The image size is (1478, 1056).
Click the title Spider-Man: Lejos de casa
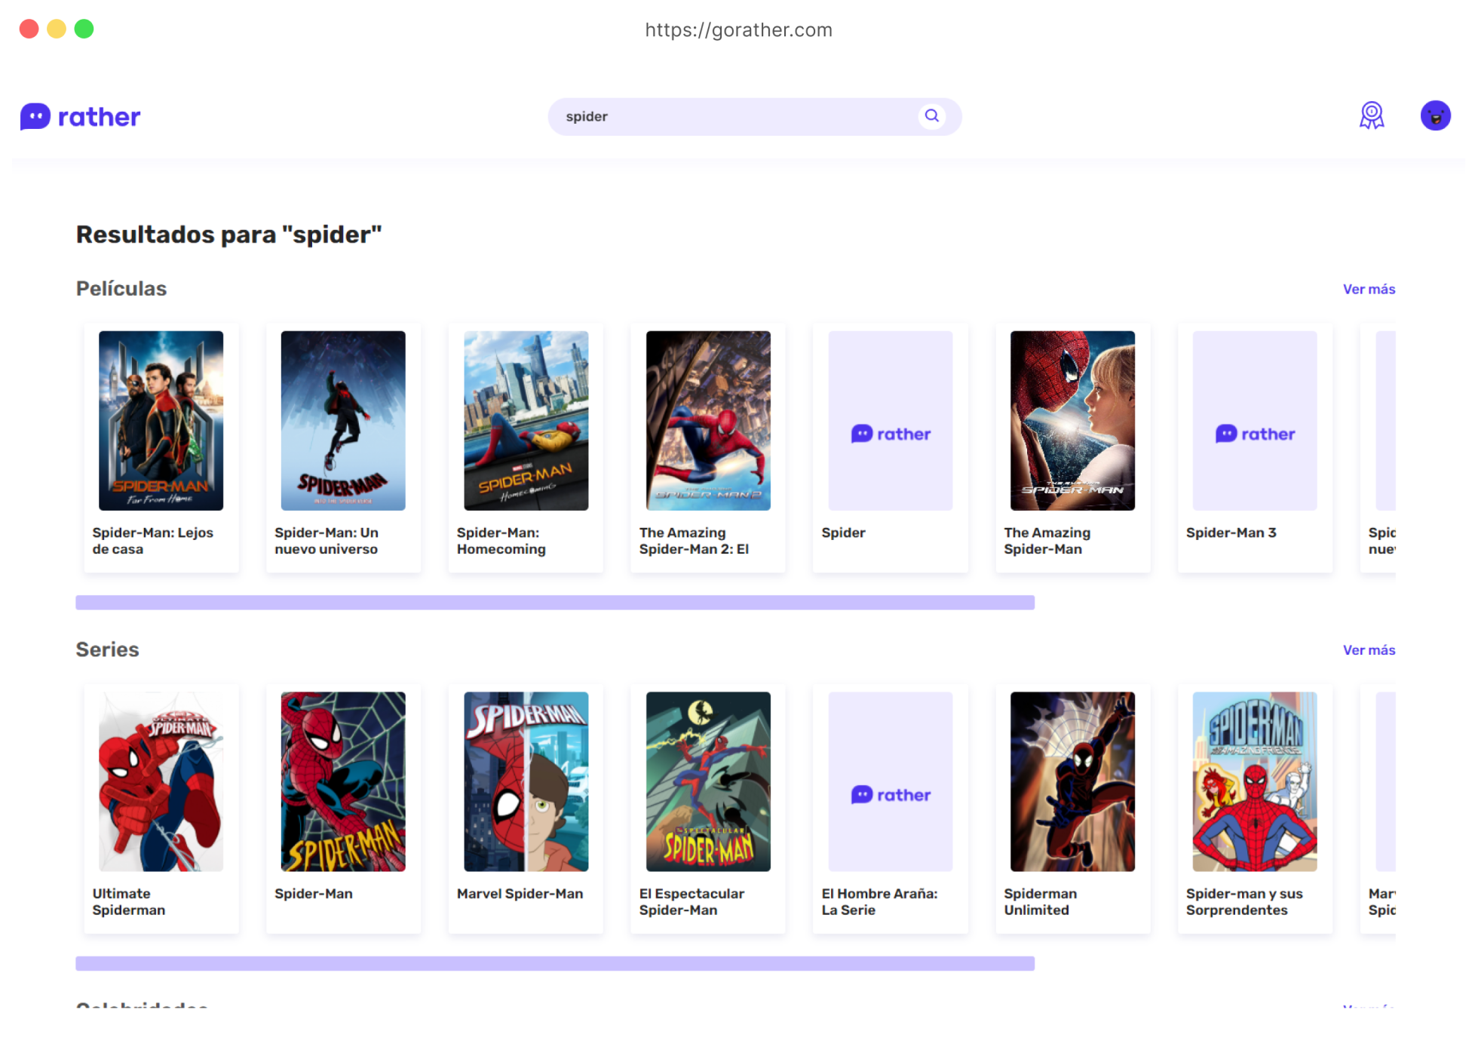pyautogui.click(x=153, y=541)
